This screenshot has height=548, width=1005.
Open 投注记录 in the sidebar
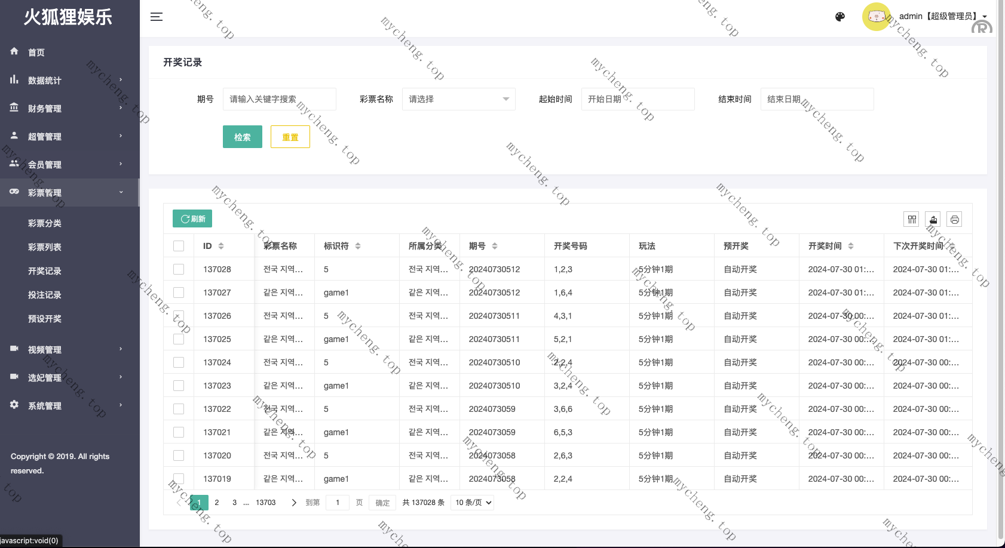coord(45,295)
